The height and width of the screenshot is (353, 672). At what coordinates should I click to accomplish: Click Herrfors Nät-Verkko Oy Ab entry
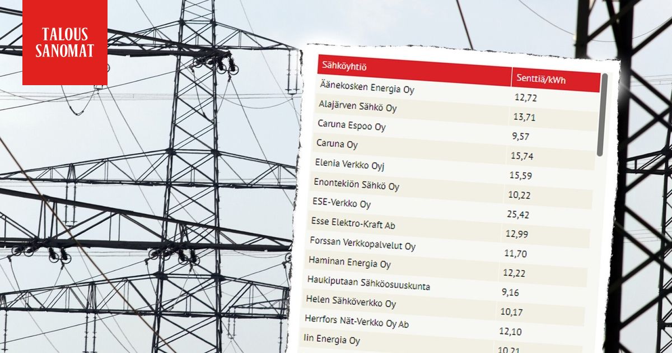pyautogui.click(x=357, y=322)
